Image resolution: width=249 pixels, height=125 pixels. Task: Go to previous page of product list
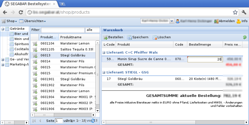(40, 121)
